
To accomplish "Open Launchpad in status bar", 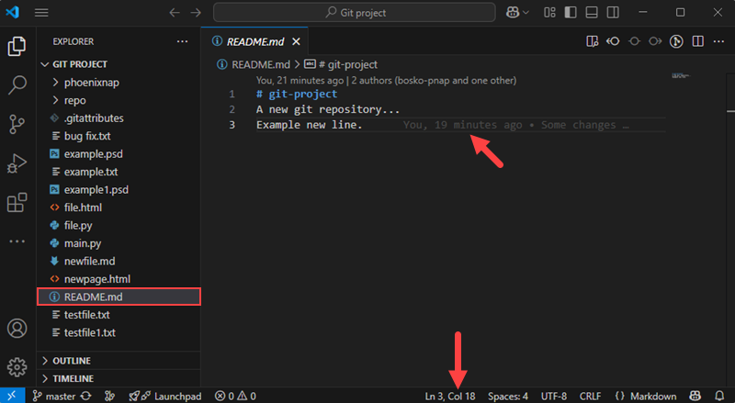I will 165,396.
